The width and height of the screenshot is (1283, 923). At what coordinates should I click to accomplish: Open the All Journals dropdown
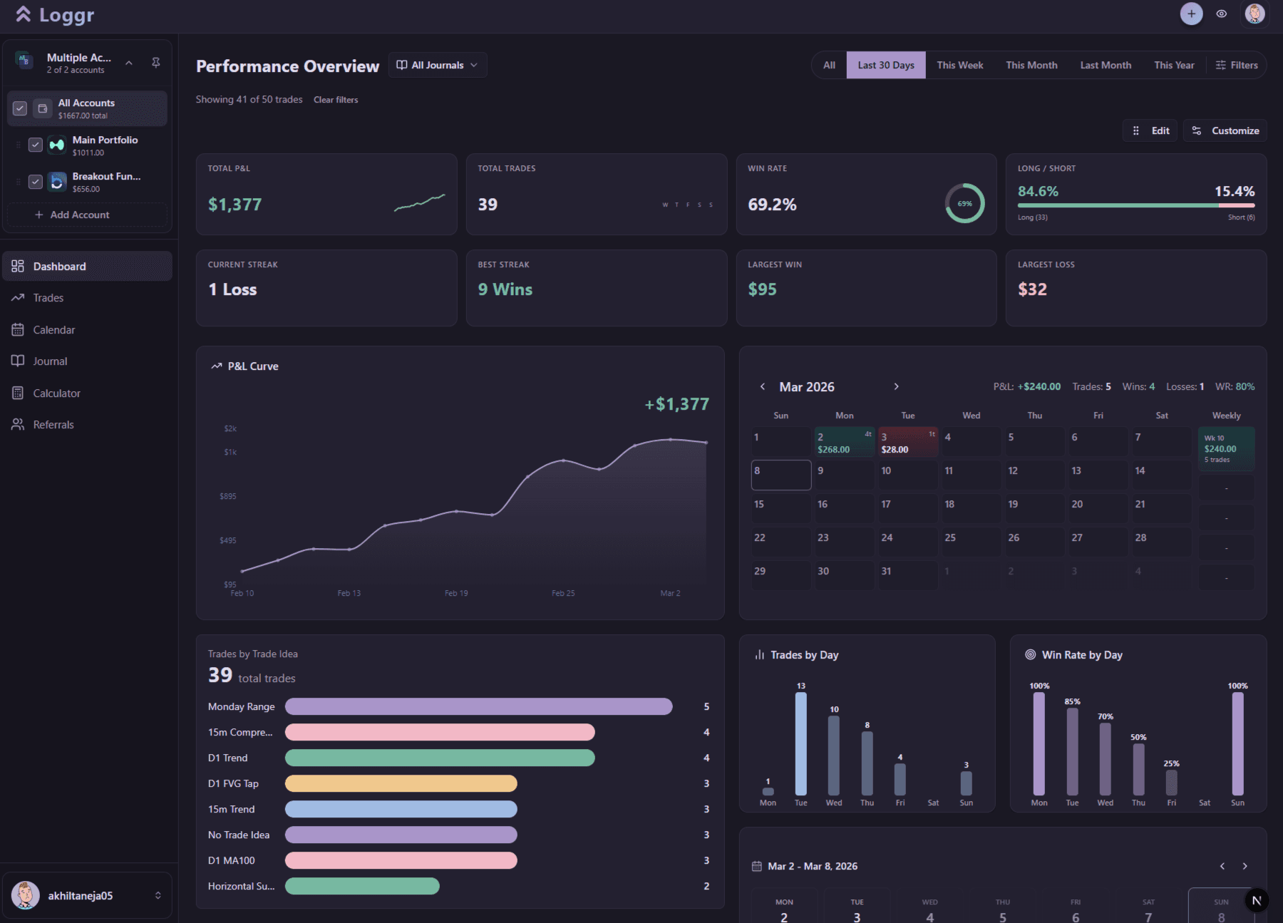[x=437, y=65]
